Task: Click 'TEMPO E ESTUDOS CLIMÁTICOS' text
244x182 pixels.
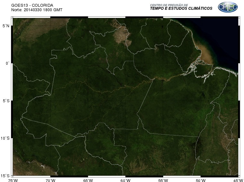Action: click(181, 8)
